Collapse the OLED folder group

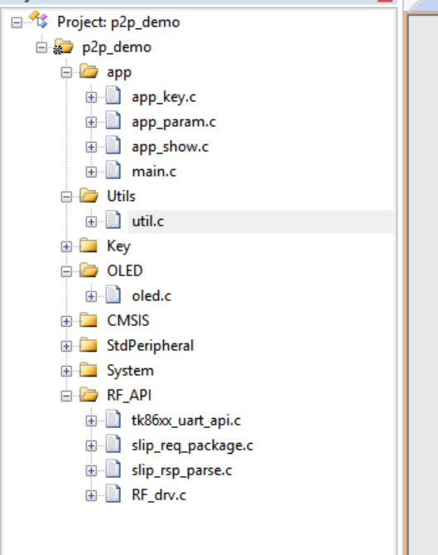coord(66,271)
